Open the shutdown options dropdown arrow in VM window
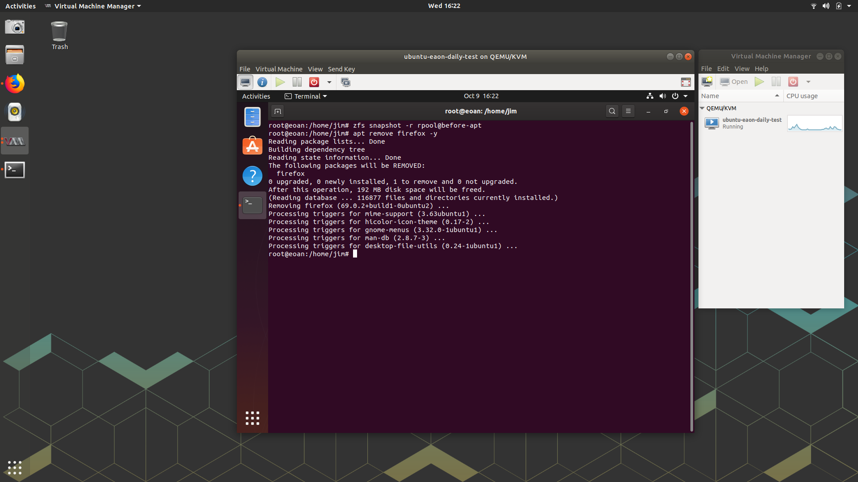This screenshot has width=858, height=482. coord(329,82)
